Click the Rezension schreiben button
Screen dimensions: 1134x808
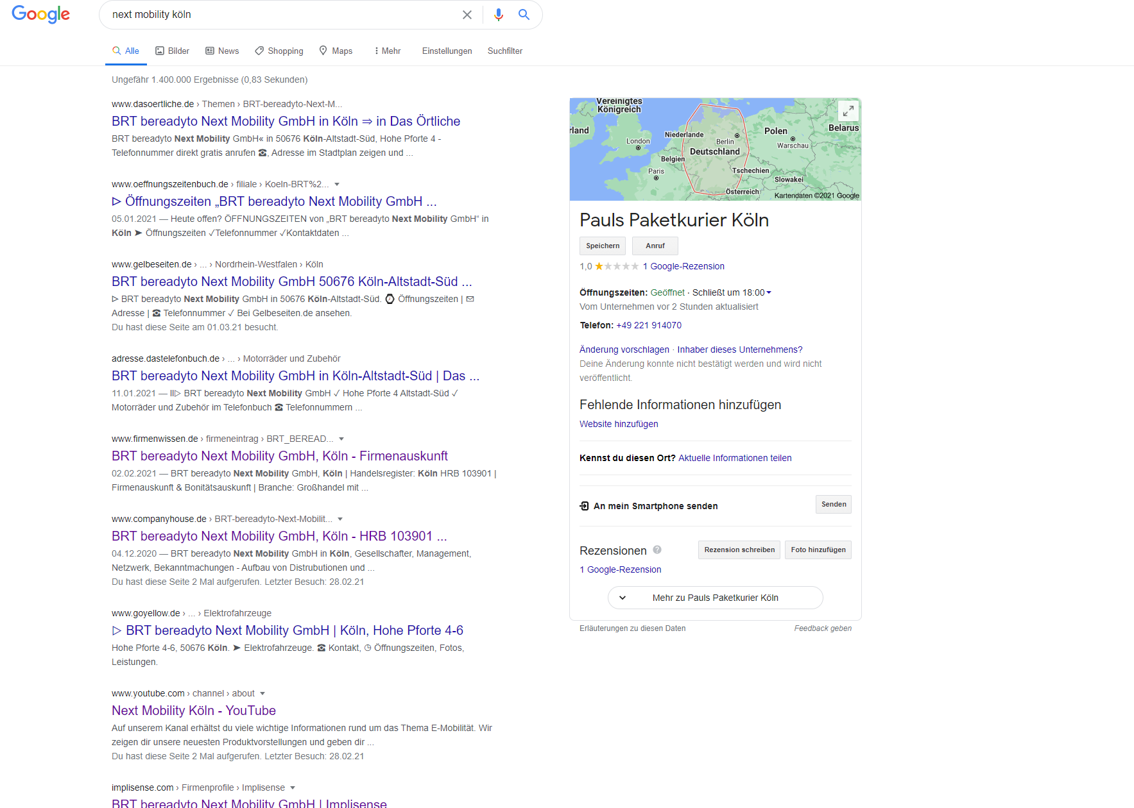click(x=739, y=550)
